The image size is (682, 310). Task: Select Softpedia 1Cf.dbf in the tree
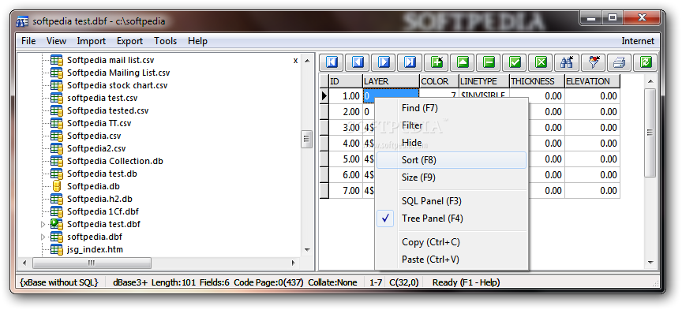pos(103,211)
